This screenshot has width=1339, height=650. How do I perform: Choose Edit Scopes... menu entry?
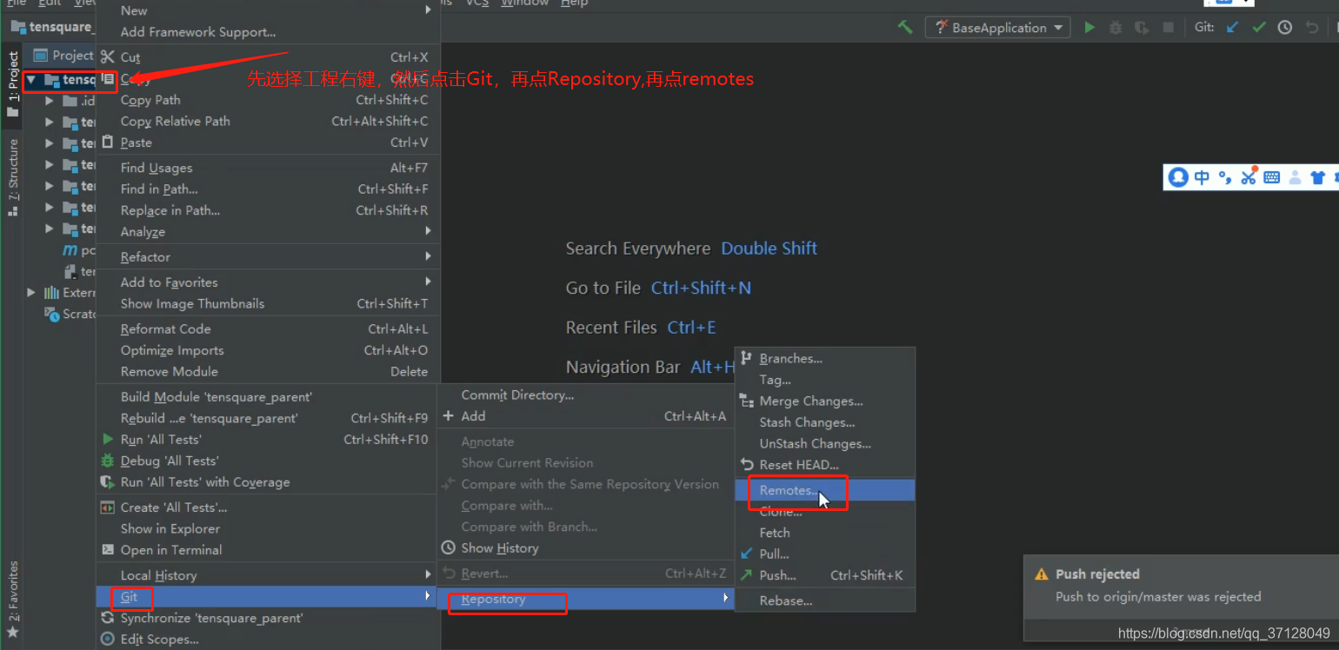pos(268,640)
